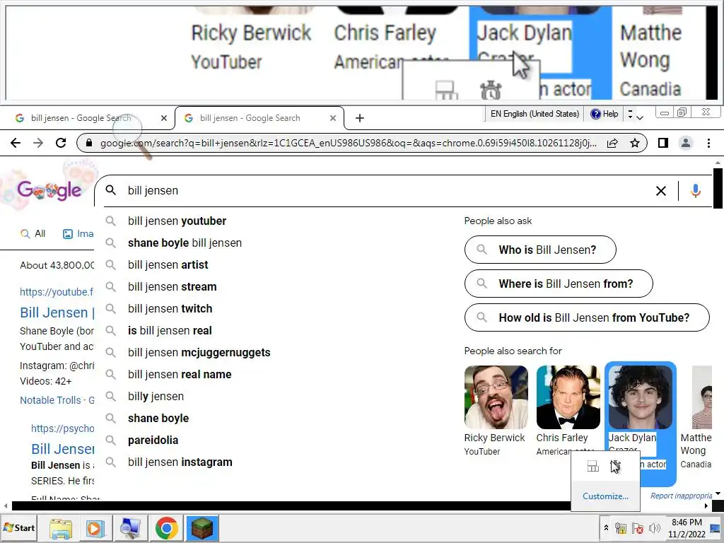
Task: Open the Notable Trolls sitelink
Action: pyautogui.click(x=50, y=400)
